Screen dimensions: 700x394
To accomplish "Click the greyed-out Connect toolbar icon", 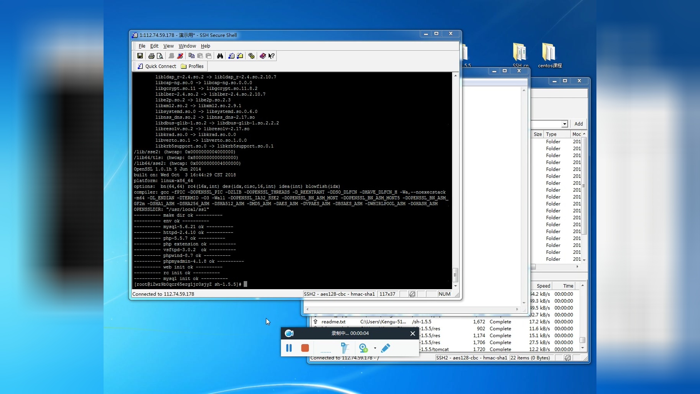I will [171, 56].
